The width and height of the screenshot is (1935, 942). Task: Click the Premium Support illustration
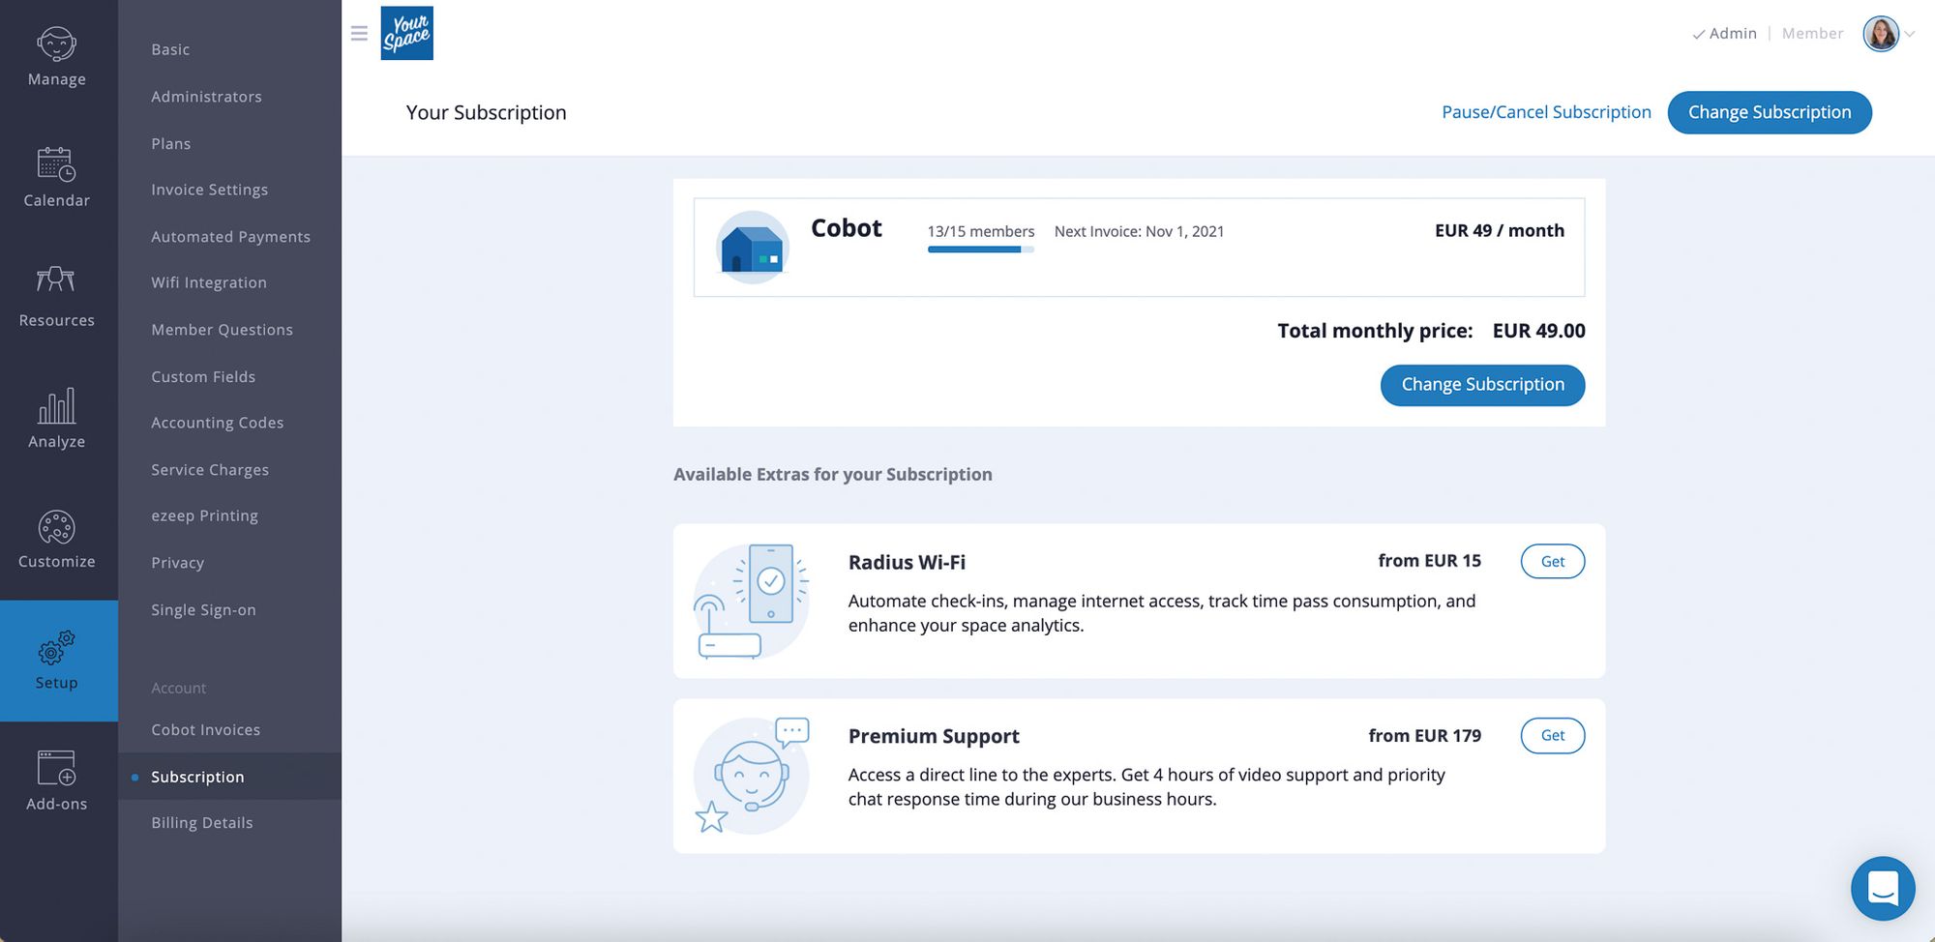[752, 776]
